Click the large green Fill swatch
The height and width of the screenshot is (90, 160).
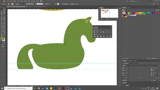coord(2,38)
